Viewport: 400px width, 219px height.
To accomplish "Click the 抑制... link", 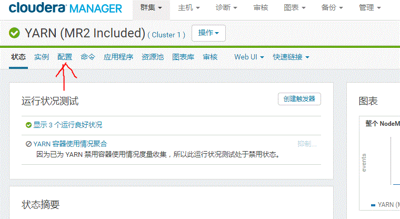I will coord(307,144).
